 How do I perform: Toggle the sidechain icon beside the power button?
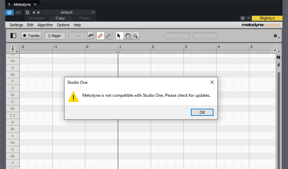18,12
